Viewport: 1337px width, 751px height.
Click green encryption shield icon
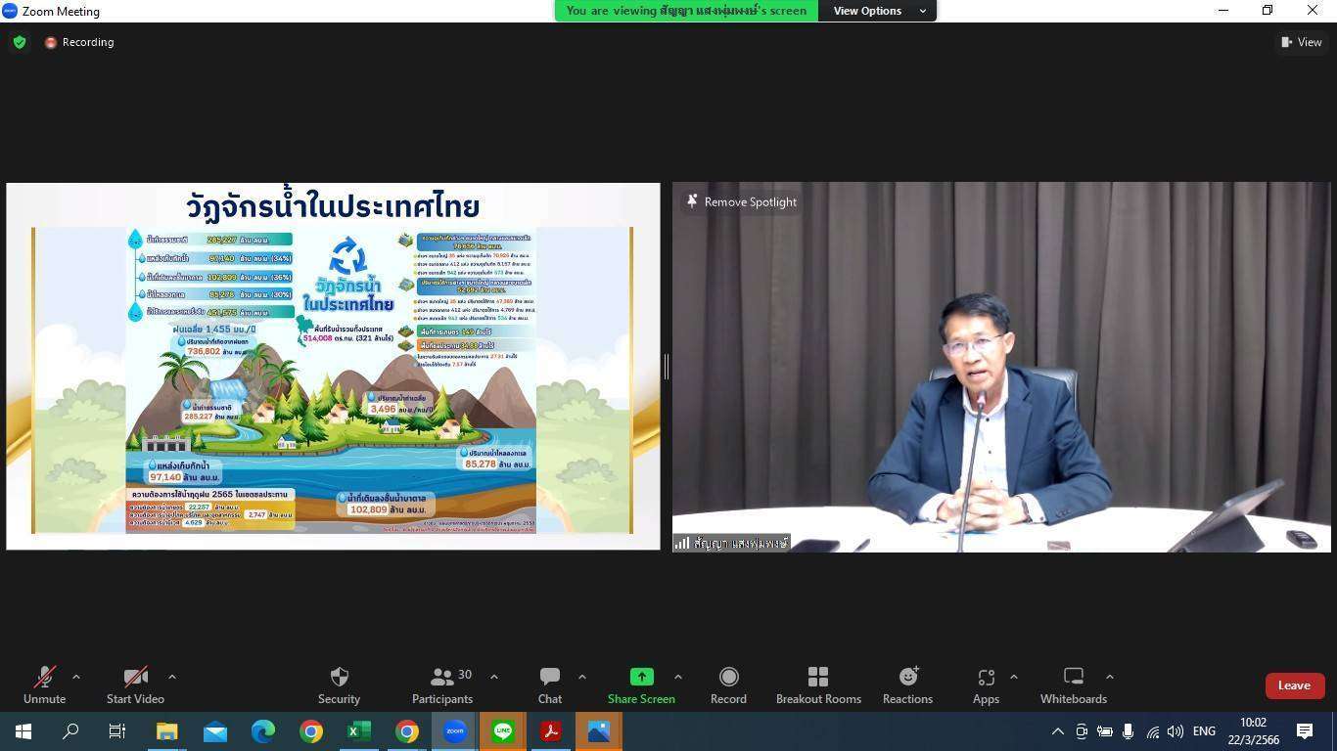[x=20, y=42]
